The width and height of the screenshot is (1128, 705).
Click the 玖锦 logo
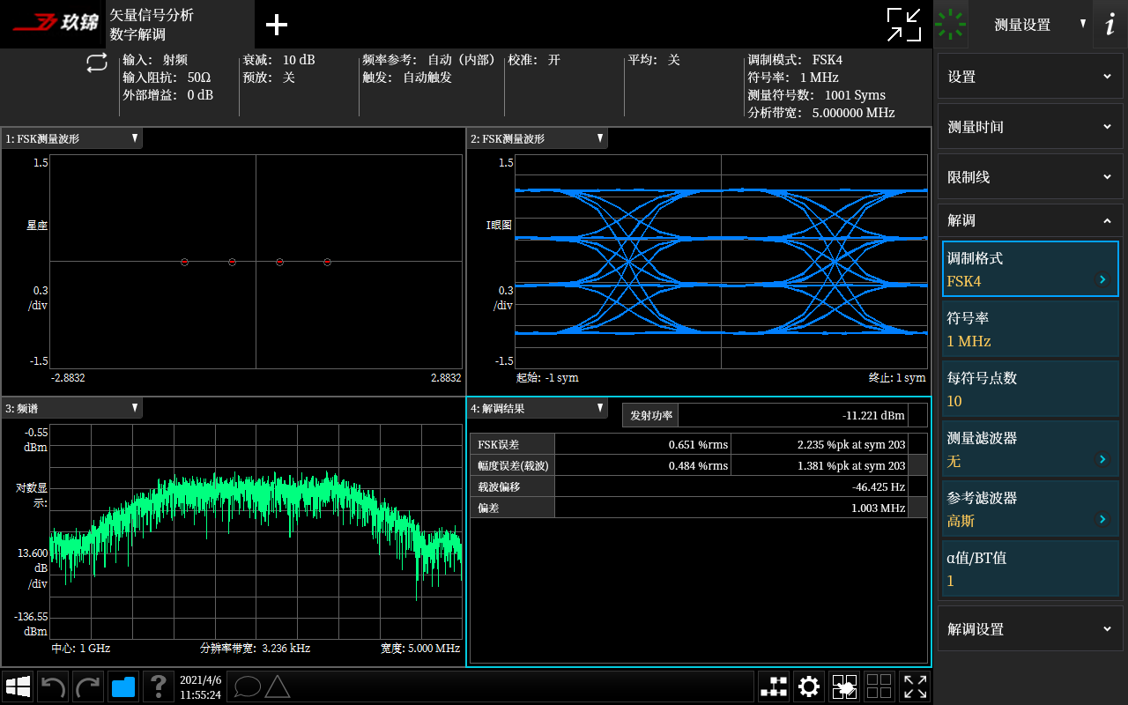55,23
